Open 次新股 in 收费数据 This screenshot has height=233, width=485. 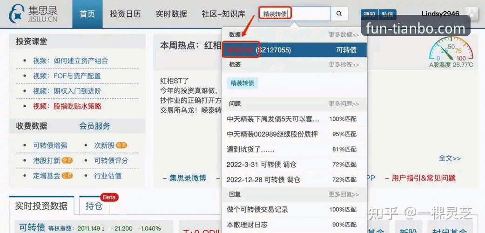tap(104, 145)
